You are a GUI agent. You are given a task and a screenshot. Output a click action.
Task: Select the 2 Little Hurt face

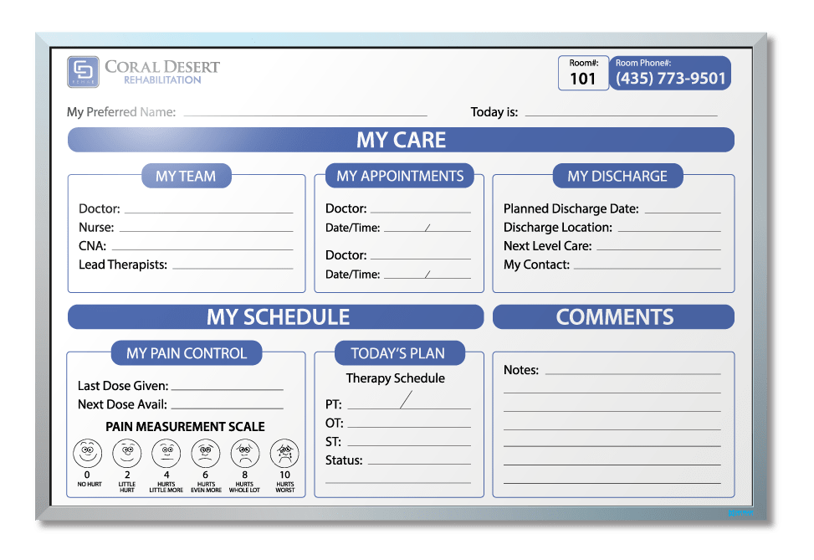tap(126, 454)
